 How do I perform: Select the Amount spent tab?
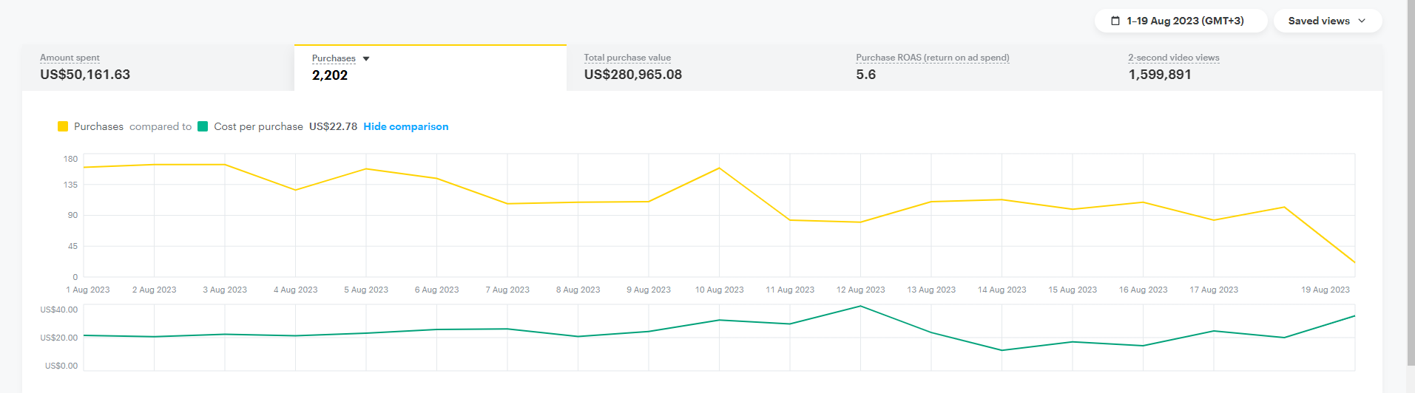tap(158, 67)
